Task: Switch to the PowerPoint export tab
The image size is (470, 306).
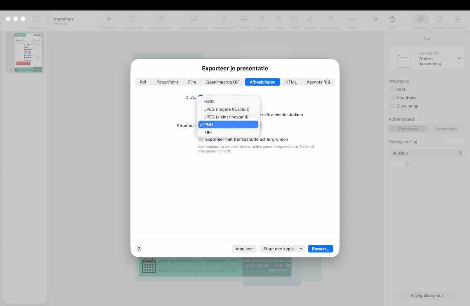Action: [x=167, y=82]
